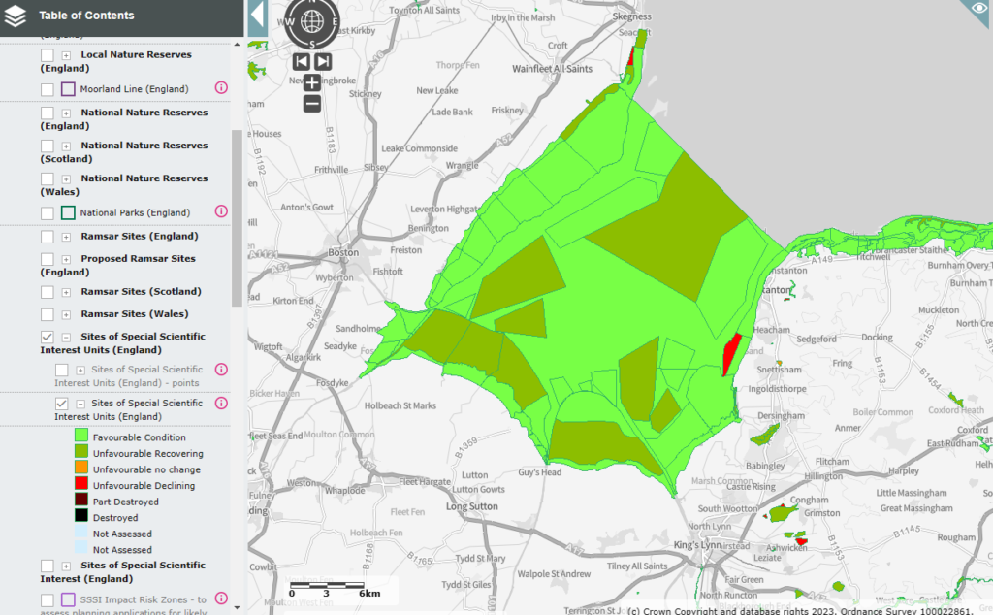Zoom out of the map
Viewport: 993px width, 615px height.
click(x=312, y=104)
